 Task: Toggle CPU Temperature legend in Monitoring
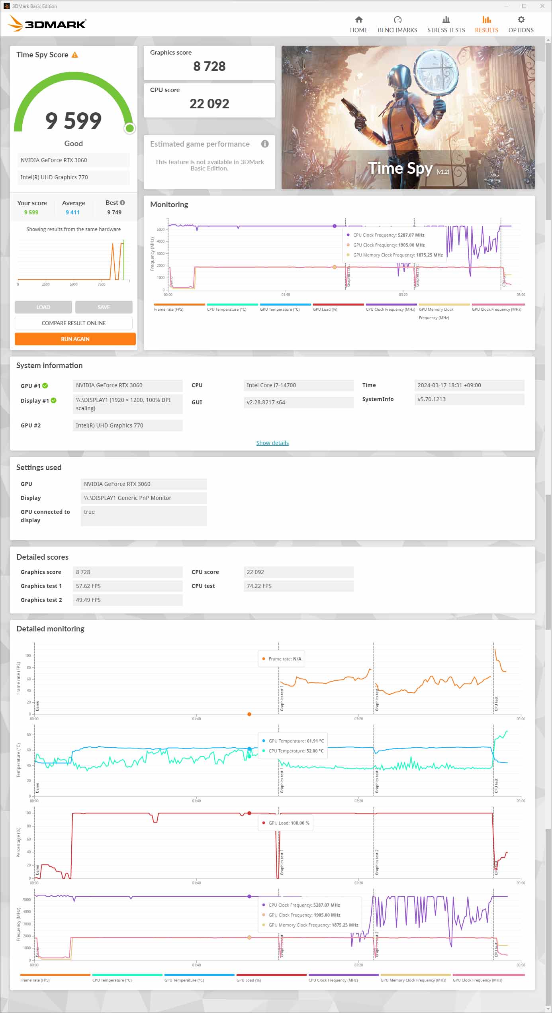pos(232,308)
